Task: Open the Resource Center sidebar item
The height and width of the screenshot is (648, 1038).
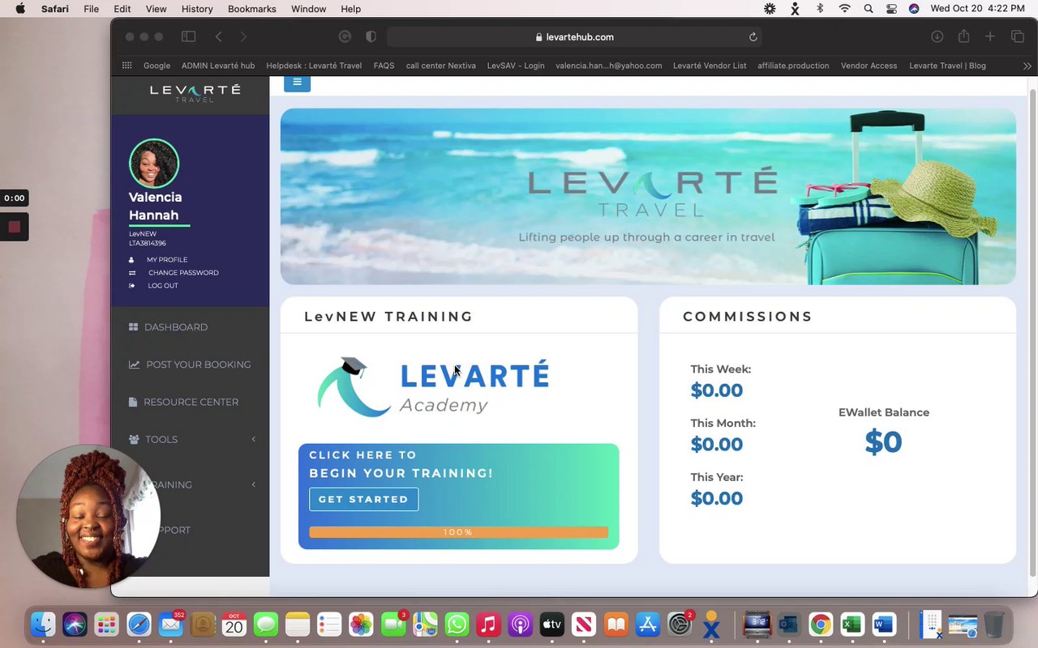Action: tap(183, 402)
